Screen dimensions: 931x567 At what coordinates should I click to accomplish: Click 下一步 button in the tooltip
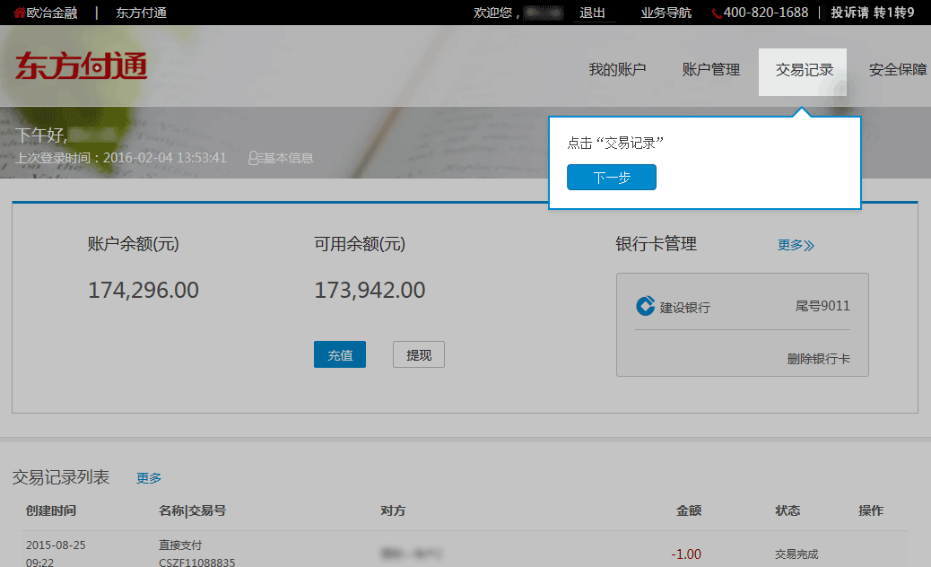click(612, 177)
